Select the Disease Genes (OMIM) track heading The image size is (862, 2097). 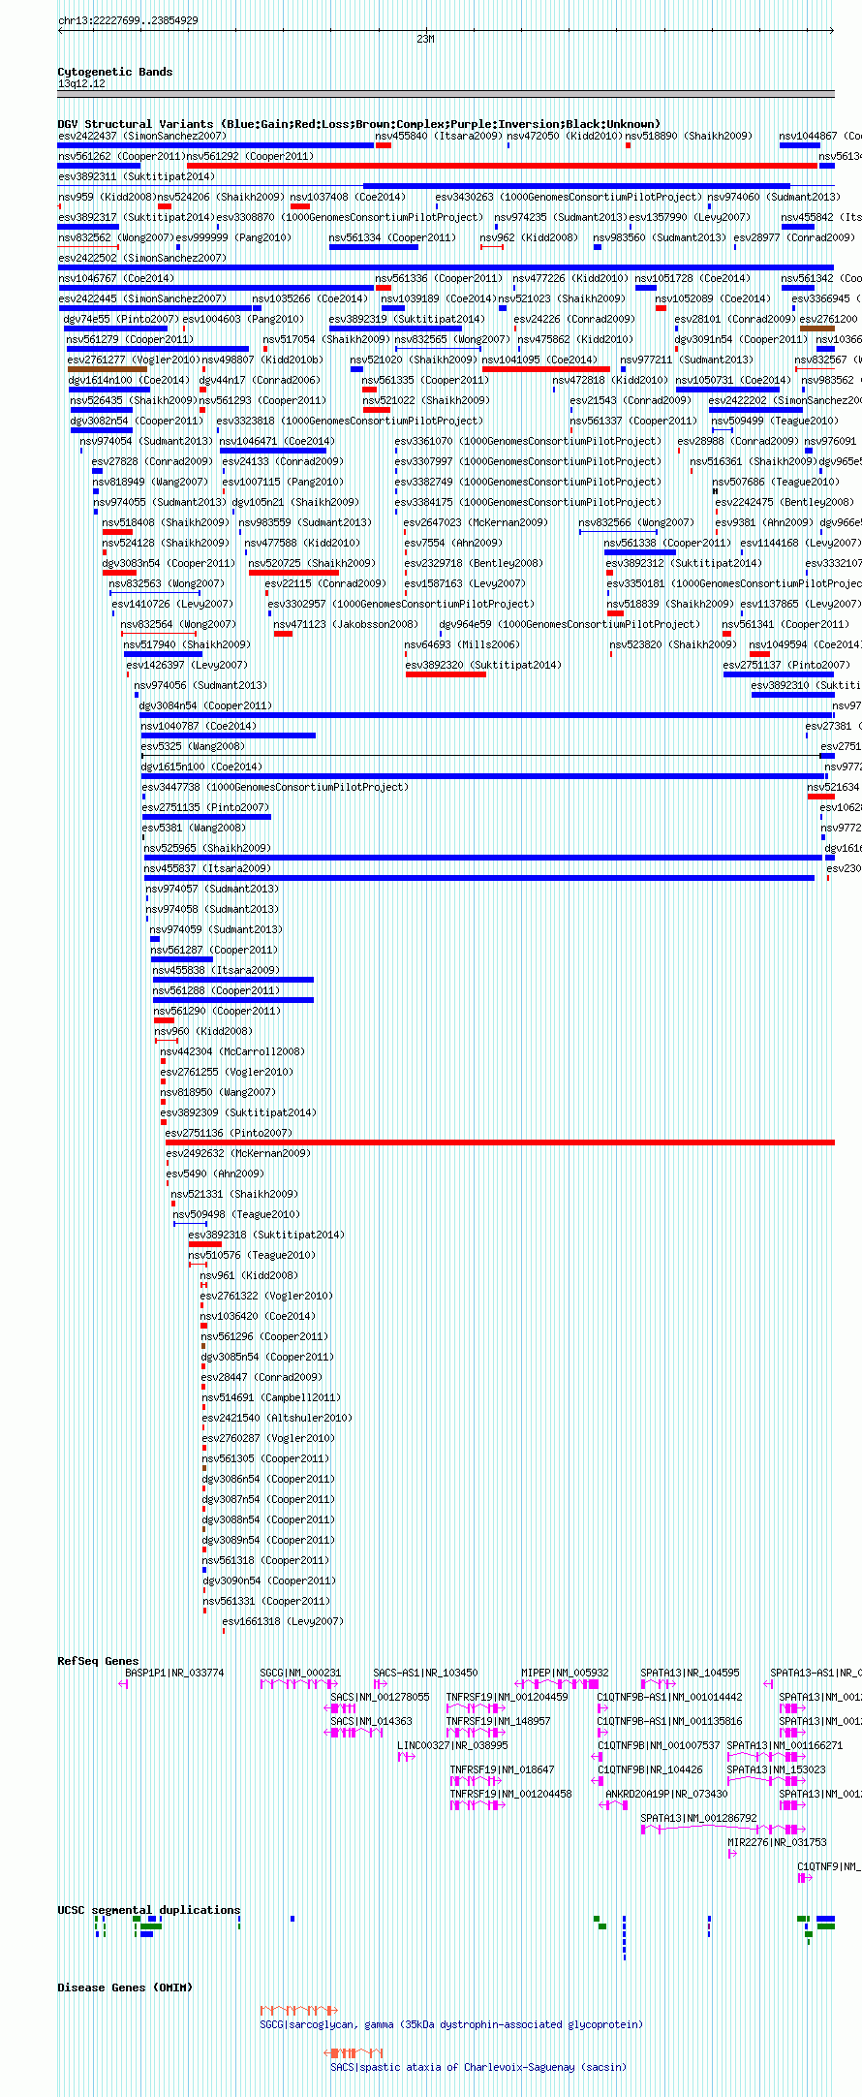[125, 1987]
